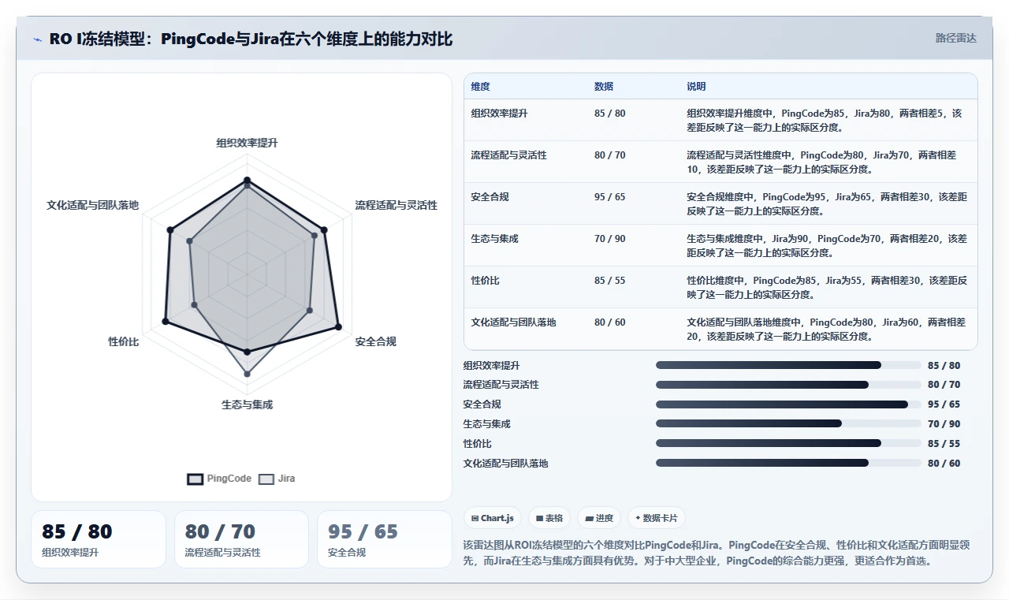Click table value 85 / 55

[x=610, y=281]
